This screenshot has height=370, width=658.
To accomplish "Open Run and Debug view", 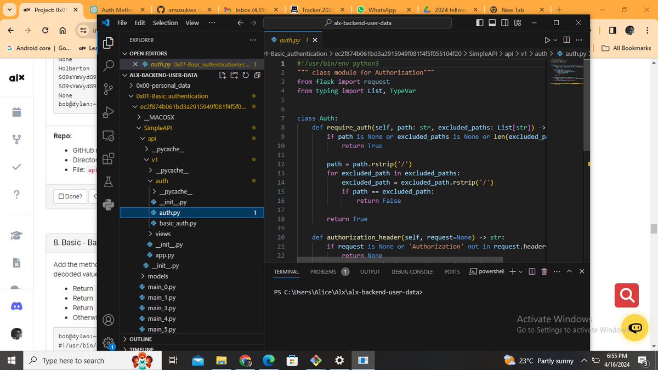I will (x=109, y=112).
